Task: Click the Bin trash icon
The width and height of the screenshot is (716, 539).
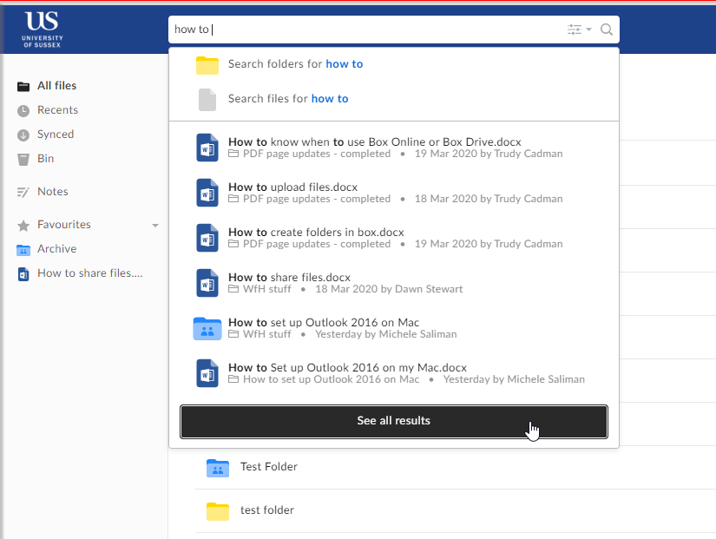Action: (23, 160)
